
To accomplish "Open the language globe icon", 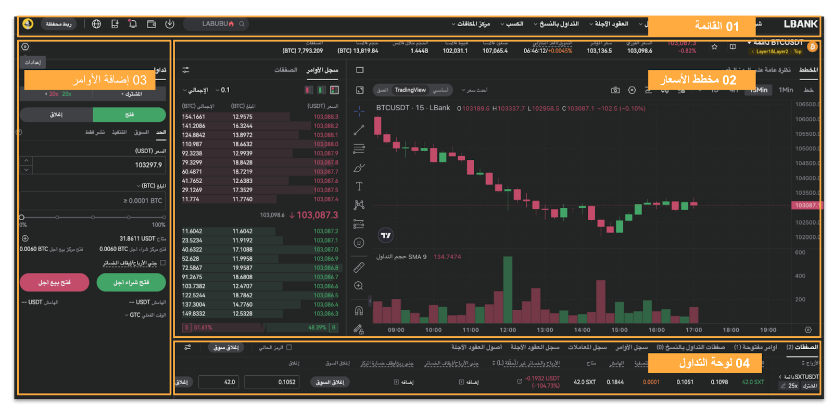I will [x=96, y=24].
